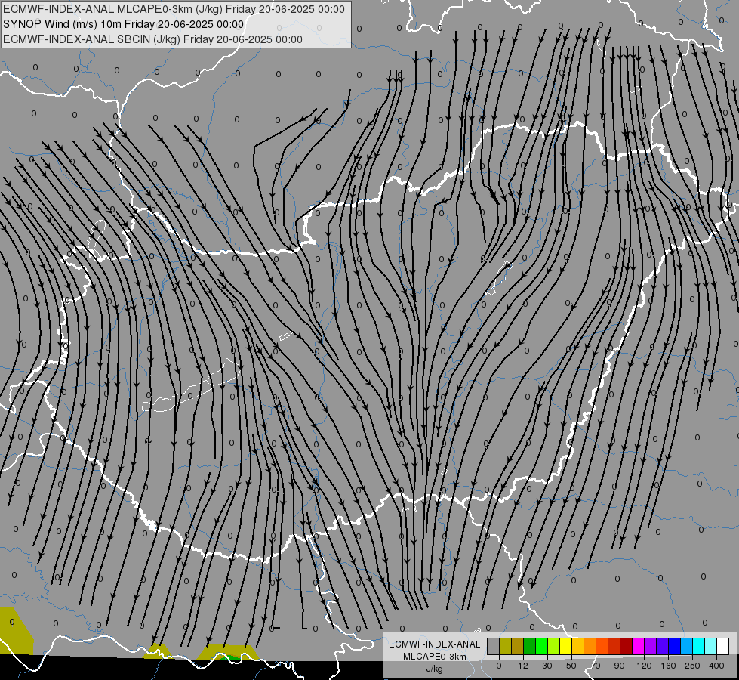The image size is (739, 680).
Task: Click legend scale value 50
Action: (x=571, y=666)
